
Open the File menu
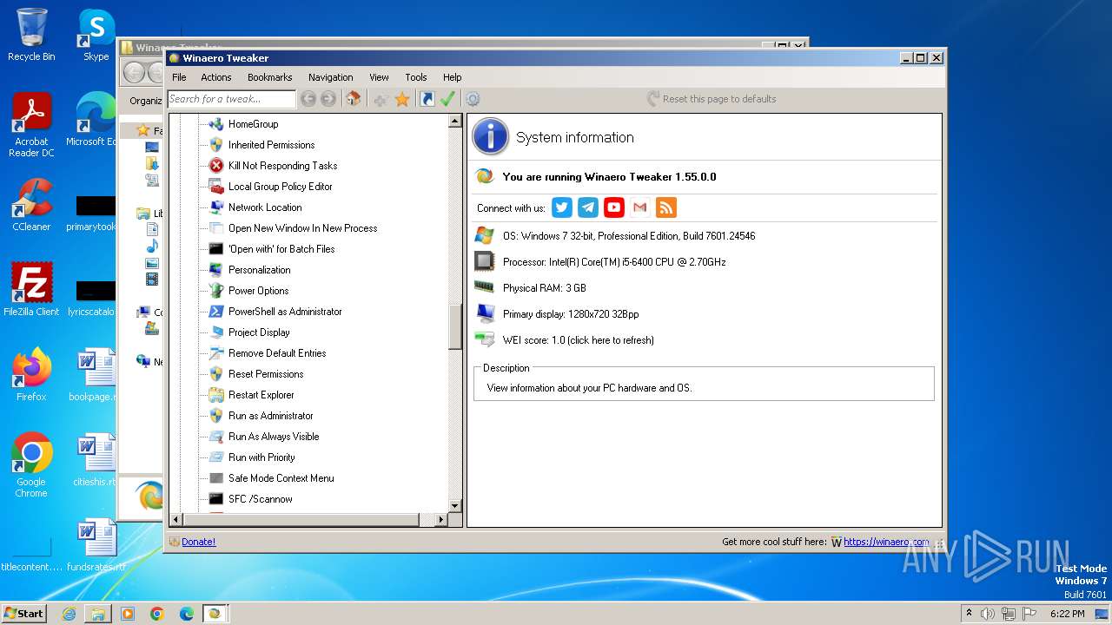[179, 77]
